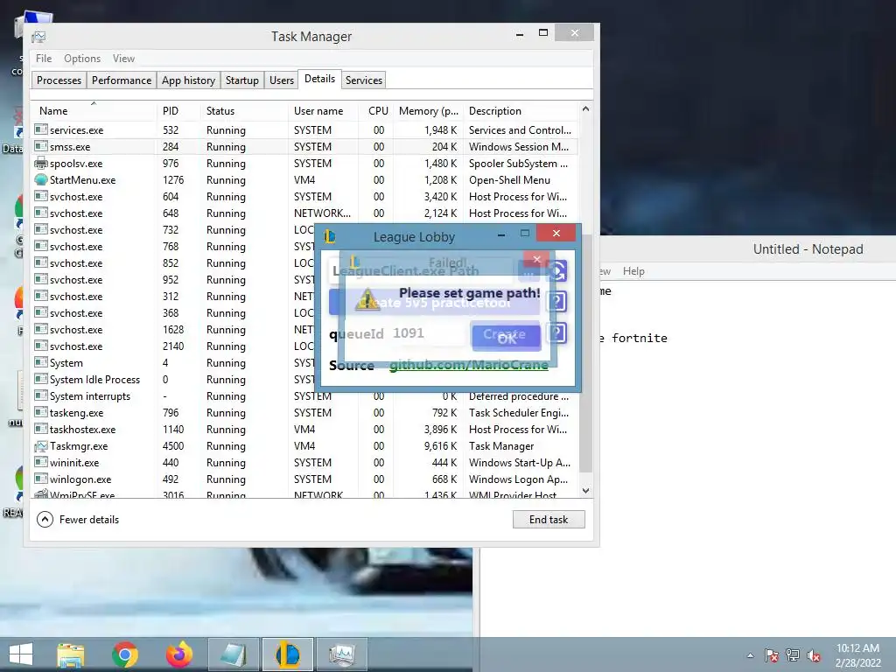
Task: Open File Explorer from the taskbar
Action: click(71, 654)
